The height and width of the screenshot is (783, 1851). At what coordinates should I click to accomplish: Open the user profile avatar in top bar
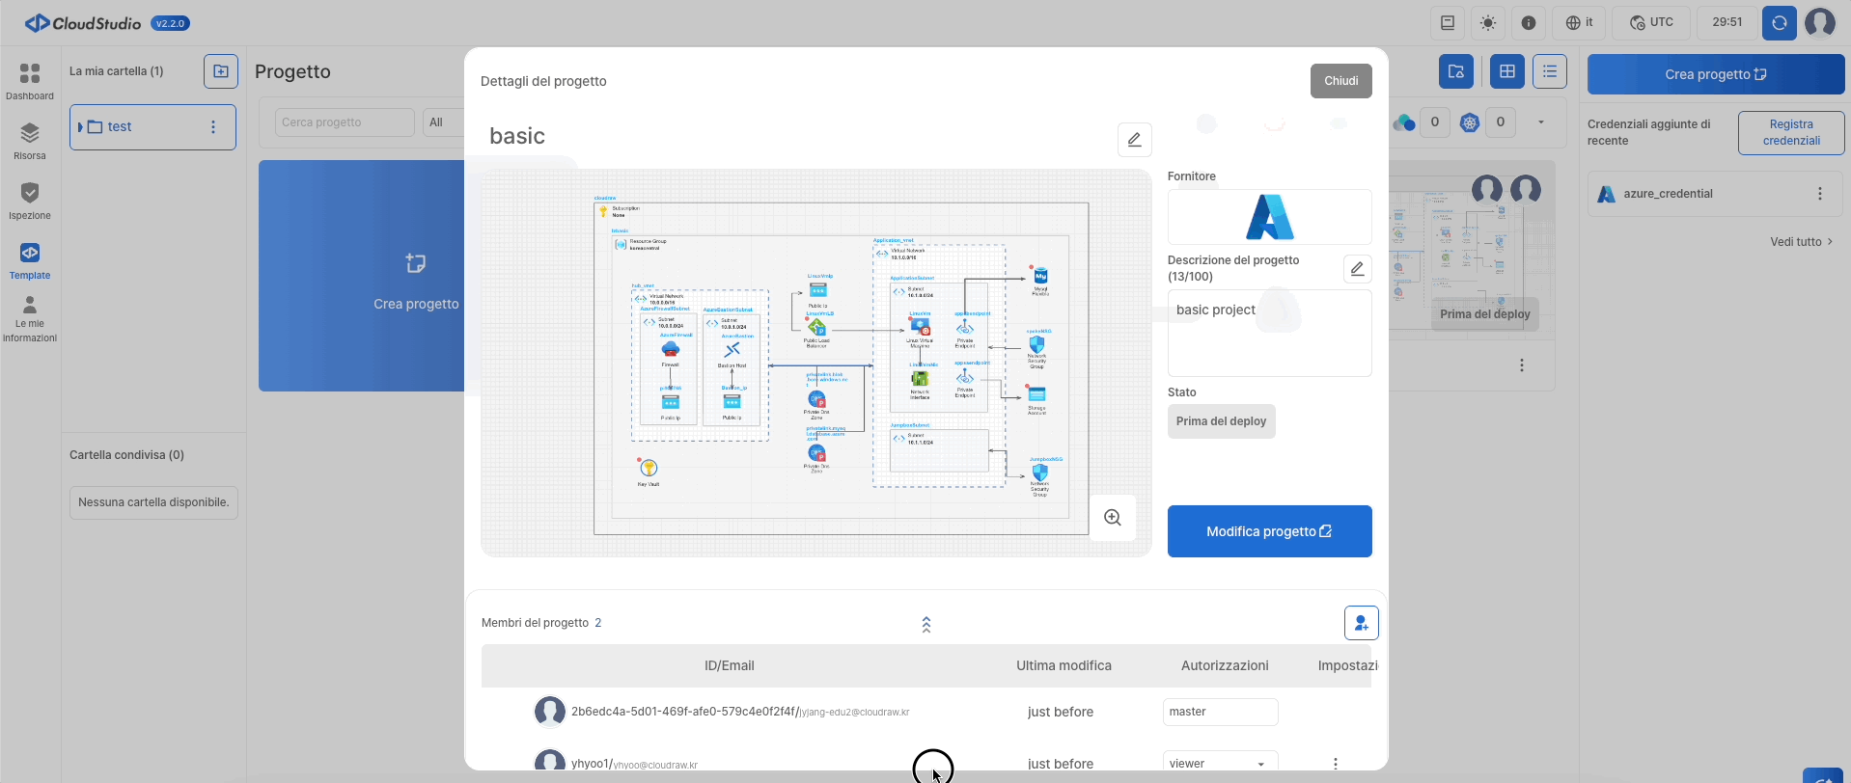click(1820, 23)
